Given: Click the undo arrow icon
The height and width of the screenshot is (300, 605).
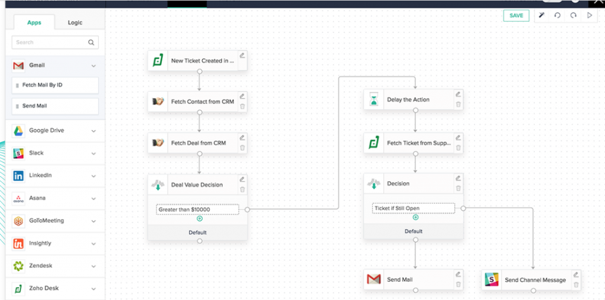Looking at the screenshot, I should tap(557, 15).
